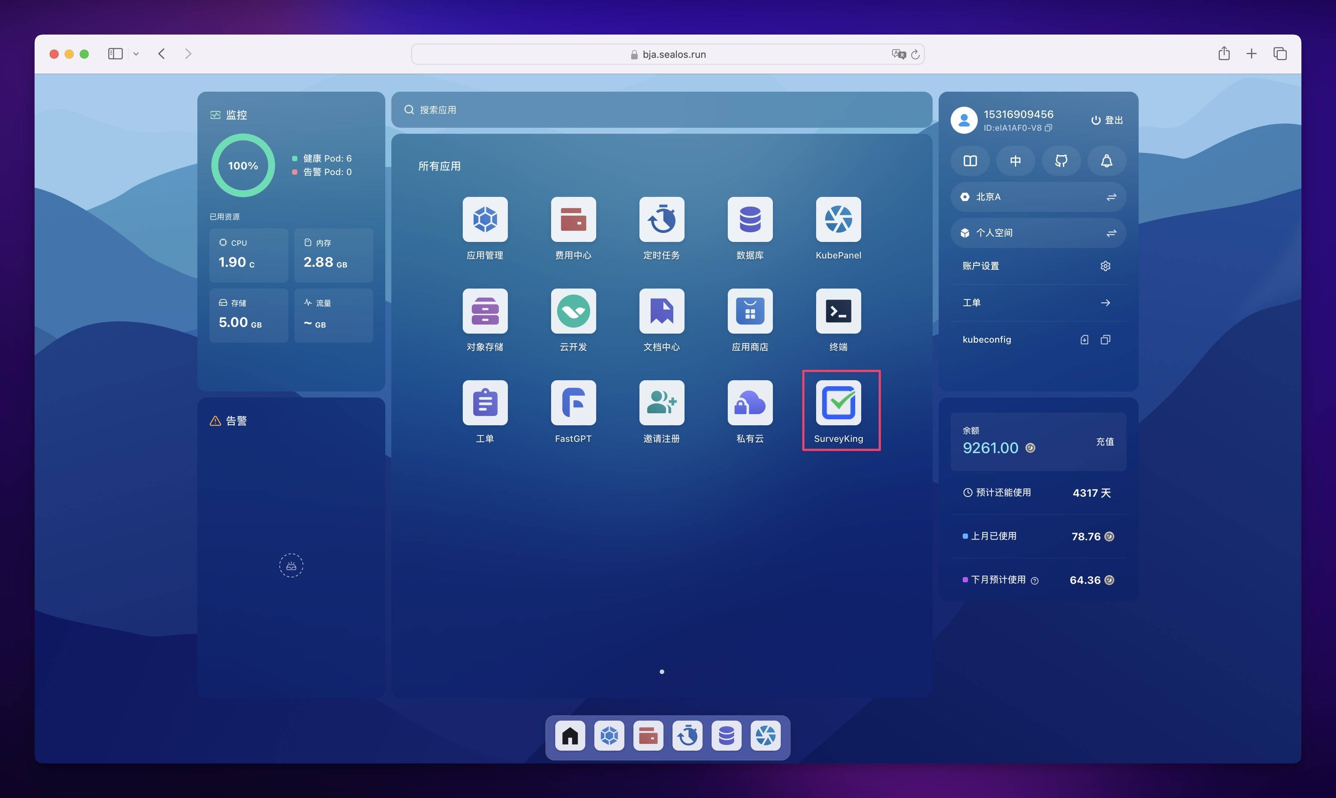Open 数据库 from the bottom dock
The height and width of the screenshot is (798, 1336).
(x=726, y=736)
